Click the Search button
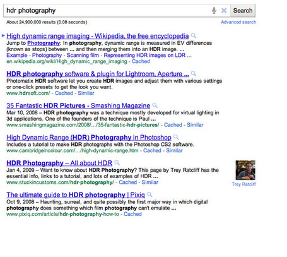Screen dimensions: 287x257 click(243, 11)
